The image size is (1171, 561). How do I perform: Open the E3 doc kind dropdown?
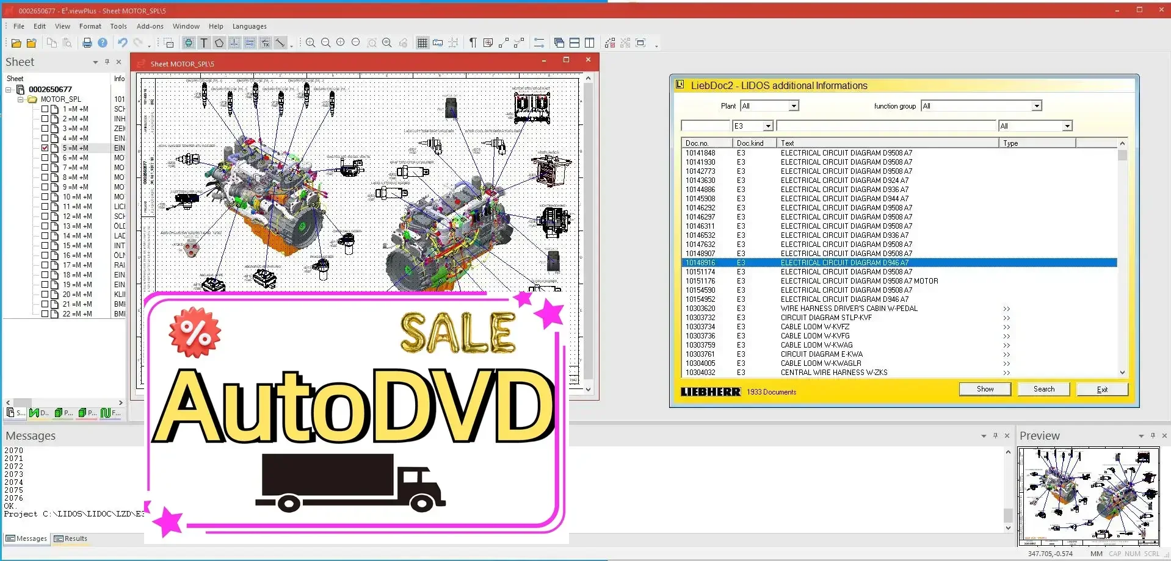pyautogui.click(x=768, y=126)
